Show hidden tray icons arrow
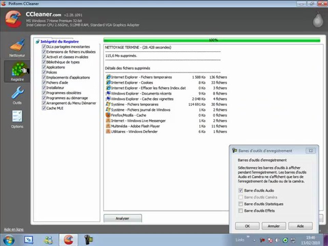The width and height of the screenshot is (328, 246). click(254, 241)
